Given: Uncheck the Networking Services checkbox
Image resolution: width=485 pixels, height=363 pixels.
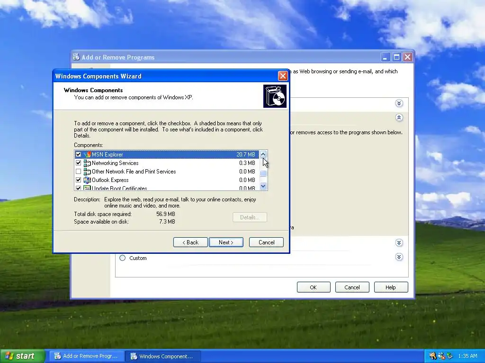Looking at the screenshot, I should (78, 163).
